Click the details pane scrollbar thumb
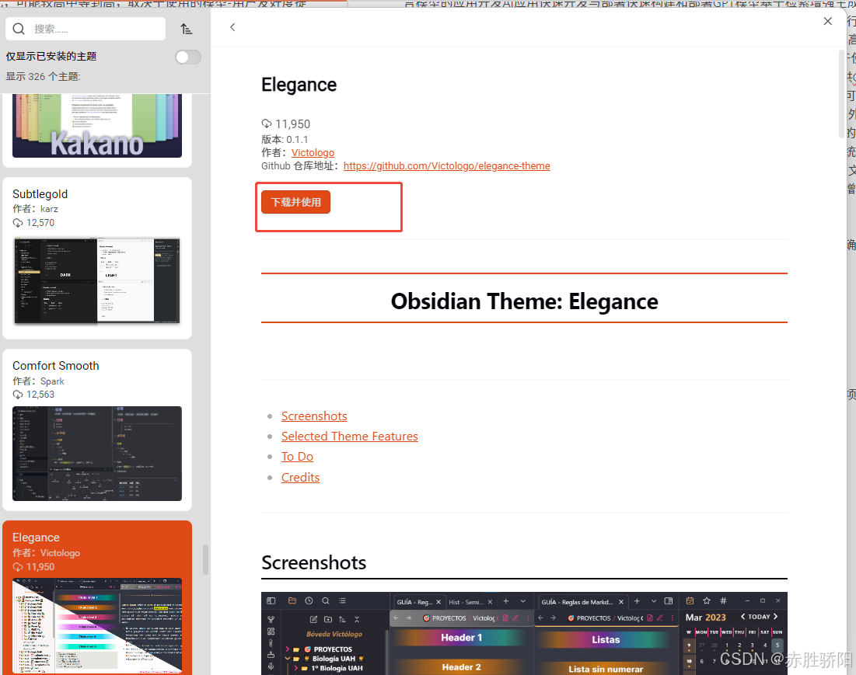 click(x=841, y=94)
